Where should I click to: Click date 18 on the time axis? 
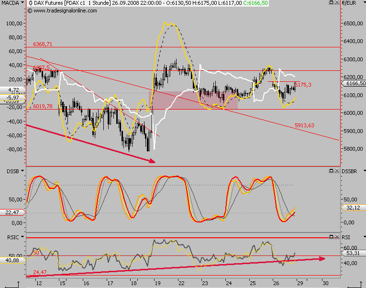pos(134,283)
